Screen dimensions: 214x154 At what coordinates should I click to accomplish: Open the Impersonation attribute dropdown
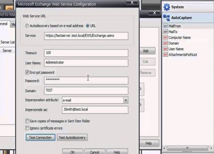[126, 100]
